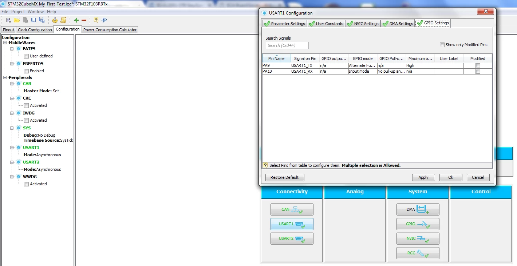Click the Generate Code gear icon
517x266 pixels.
point(55,20)
